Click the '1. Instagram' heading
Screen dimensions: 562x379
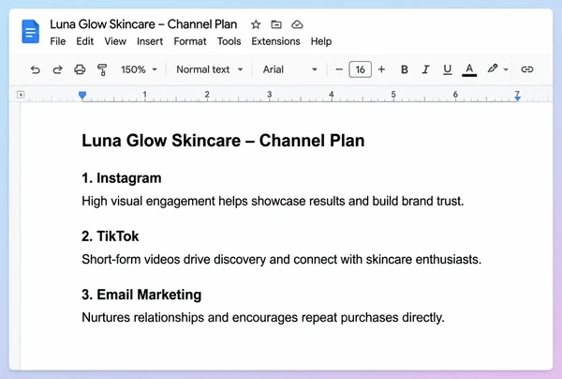coord(122,178)
